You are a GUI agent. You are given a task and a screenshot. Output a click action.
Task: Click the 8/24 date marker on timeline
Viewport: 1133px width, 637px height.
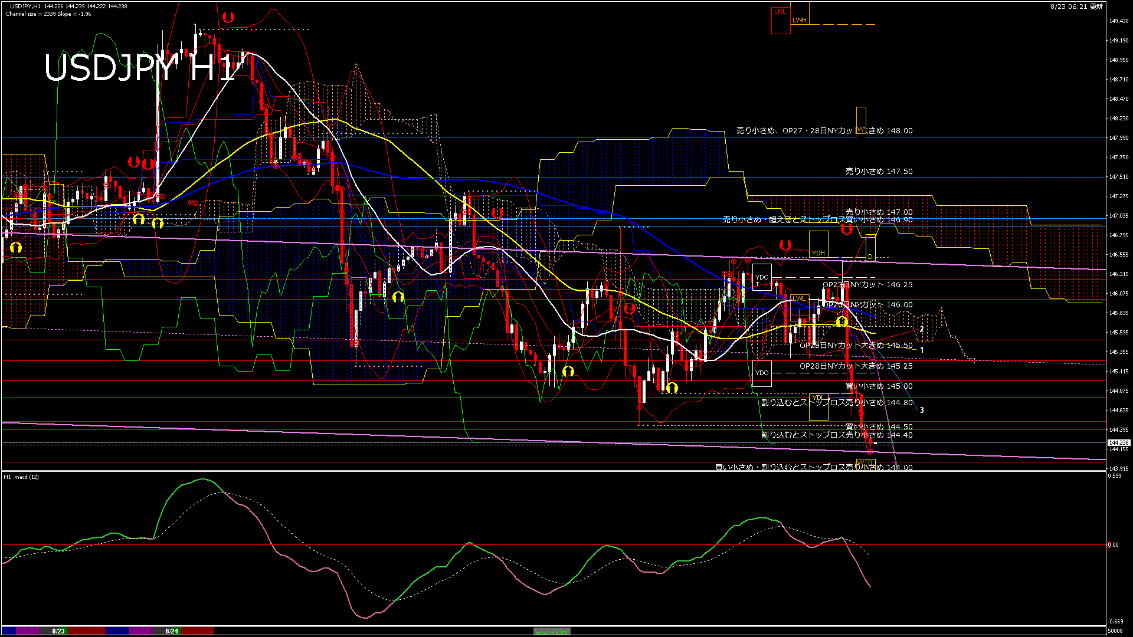[x=172, y=631]
